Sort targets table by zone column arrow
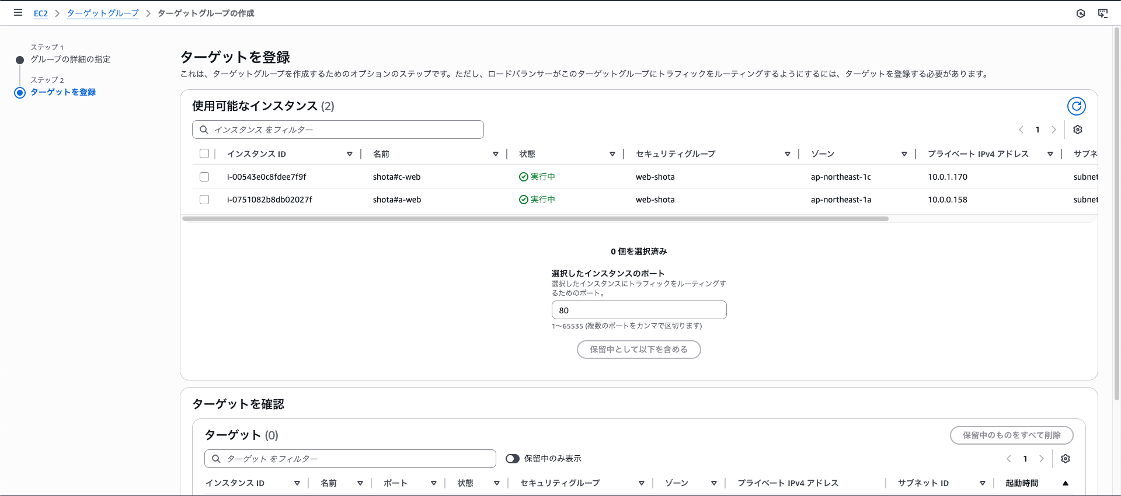This screenshot has width=1121, height=496. click(x=714, y=483)
